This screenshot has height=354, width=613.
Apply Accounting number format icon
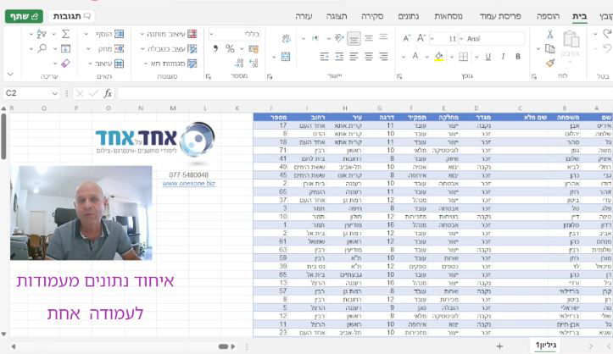click(254, 49)
